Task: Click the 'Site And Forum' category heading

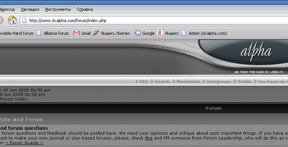Action: point(21,119)
